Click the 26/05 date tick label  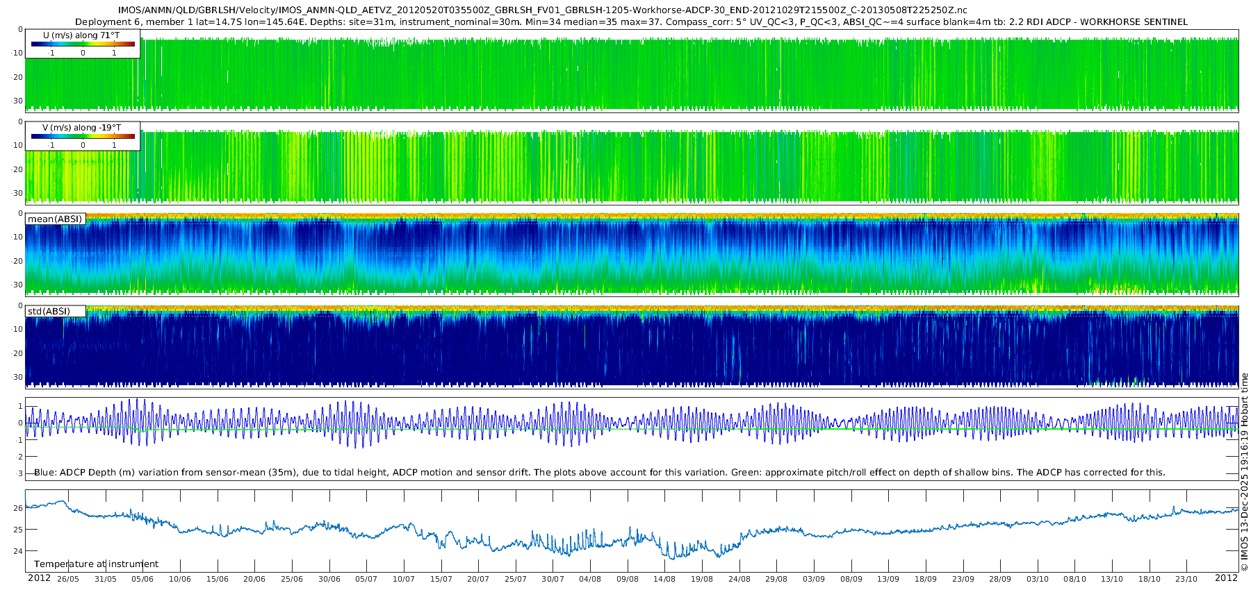68,579
